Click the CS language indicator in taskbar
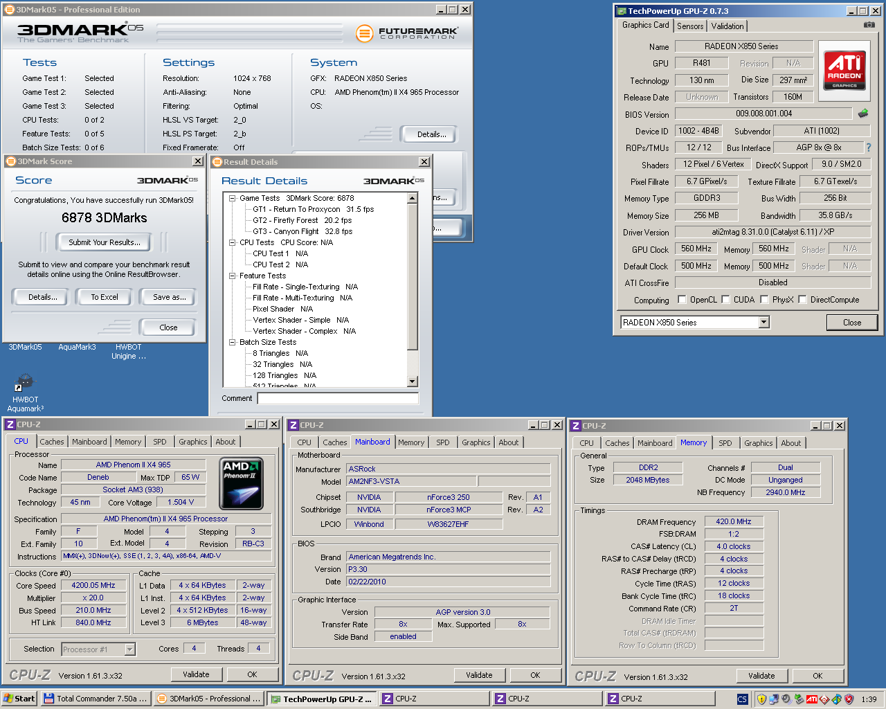Image resolution: width=886 pixels, height=709 pixels. pos(742,699)
